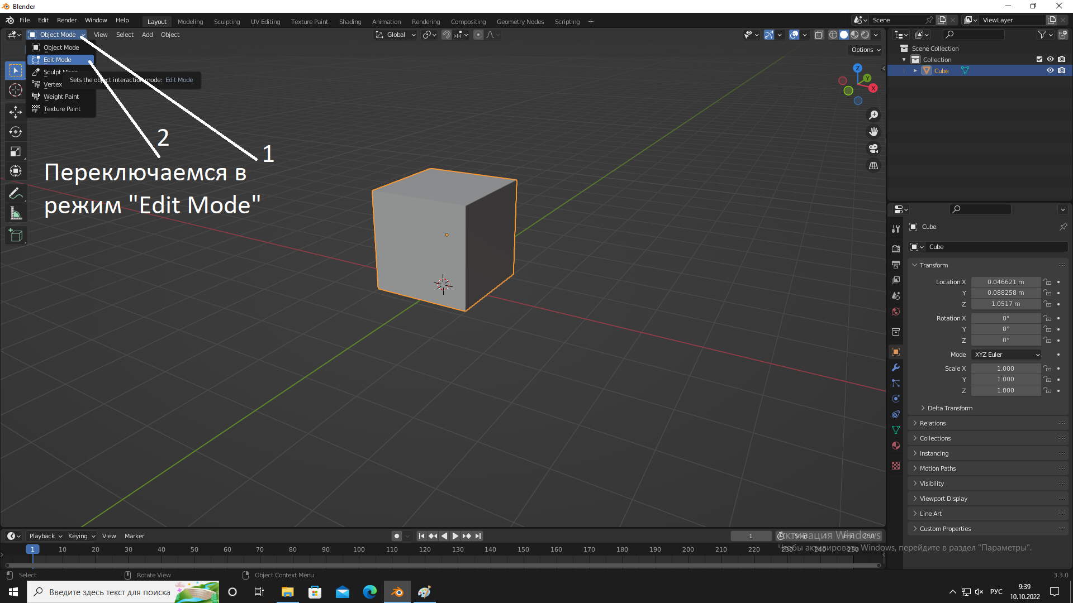1073x603 pixels.
Task: Jump to the end frame
Action: (x=478, y=536)
